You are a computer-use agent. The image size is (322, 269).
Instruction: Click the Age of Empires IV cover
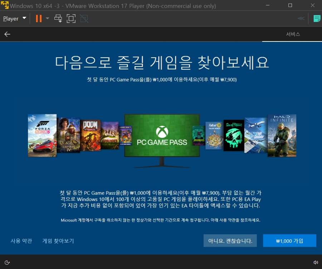68,135
